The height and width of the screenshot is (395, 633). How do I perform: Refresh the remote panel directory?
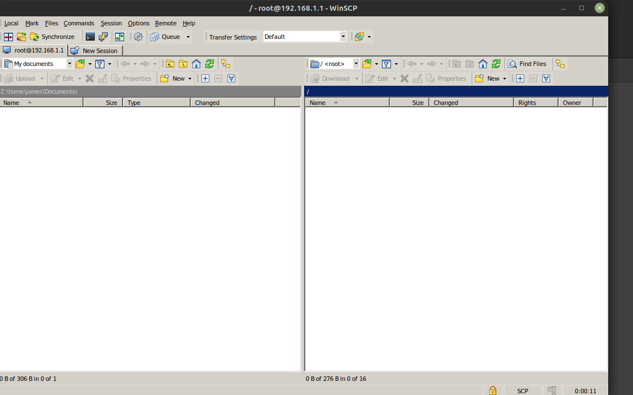pos(496,64)
